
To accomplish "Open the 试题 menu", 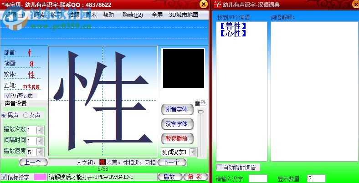I will (74, 15).
